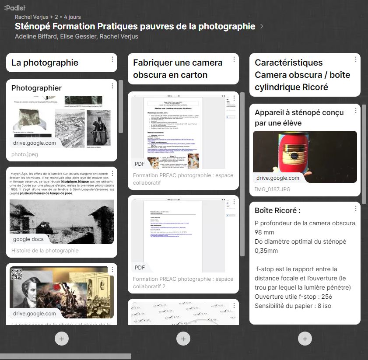Click the google docs source label

[28, 239]
